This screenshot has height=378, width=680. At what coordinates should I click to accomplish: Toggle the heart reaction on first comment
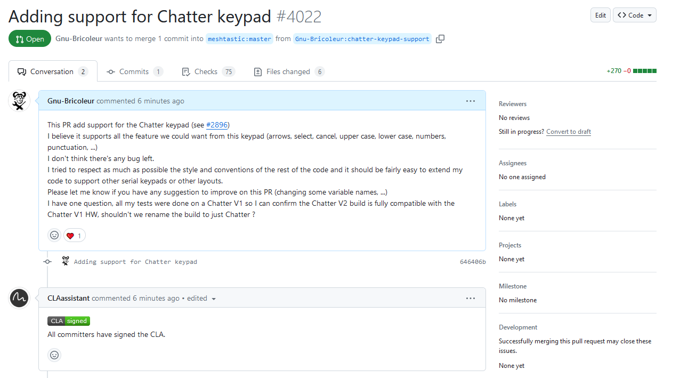[x=74, y=235]
